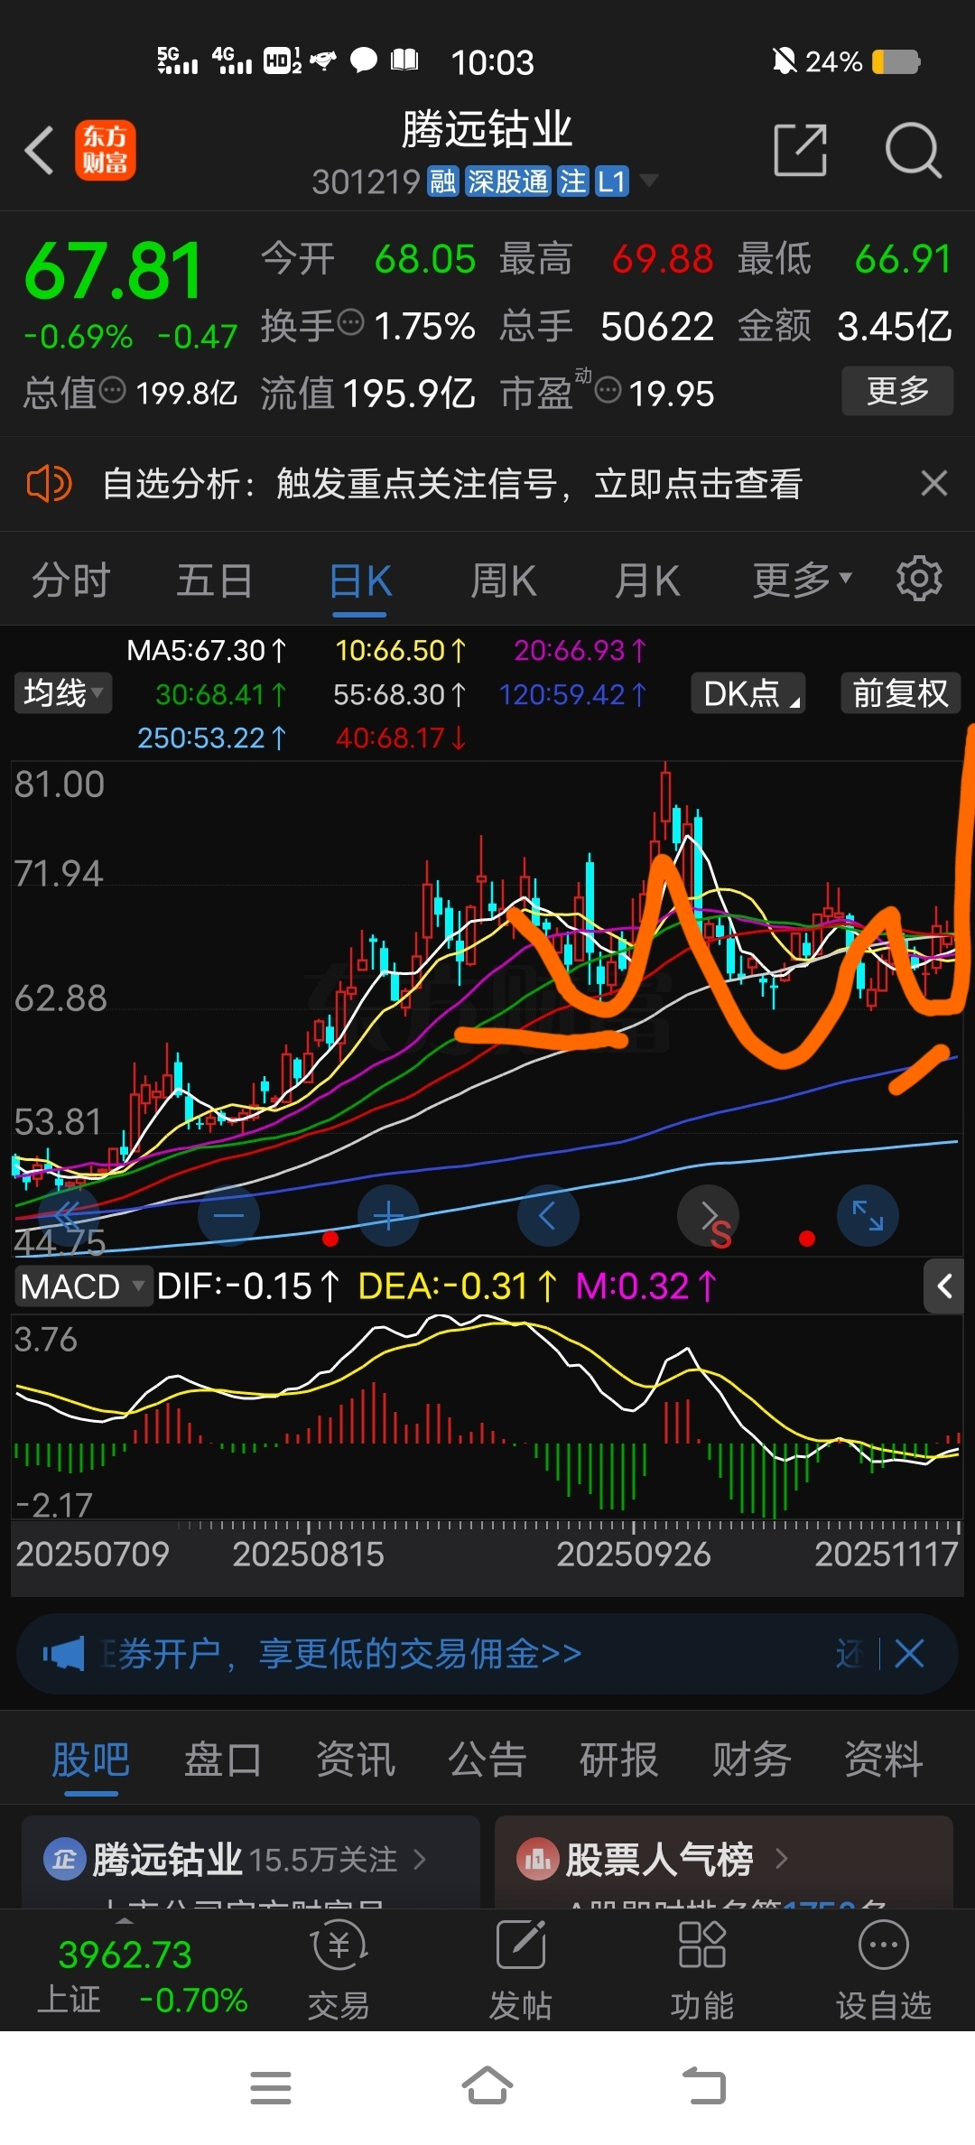Tap the 上证 3962.73 index ticker
This screenshot has width=975, height=2145.
pos(143,1977)
